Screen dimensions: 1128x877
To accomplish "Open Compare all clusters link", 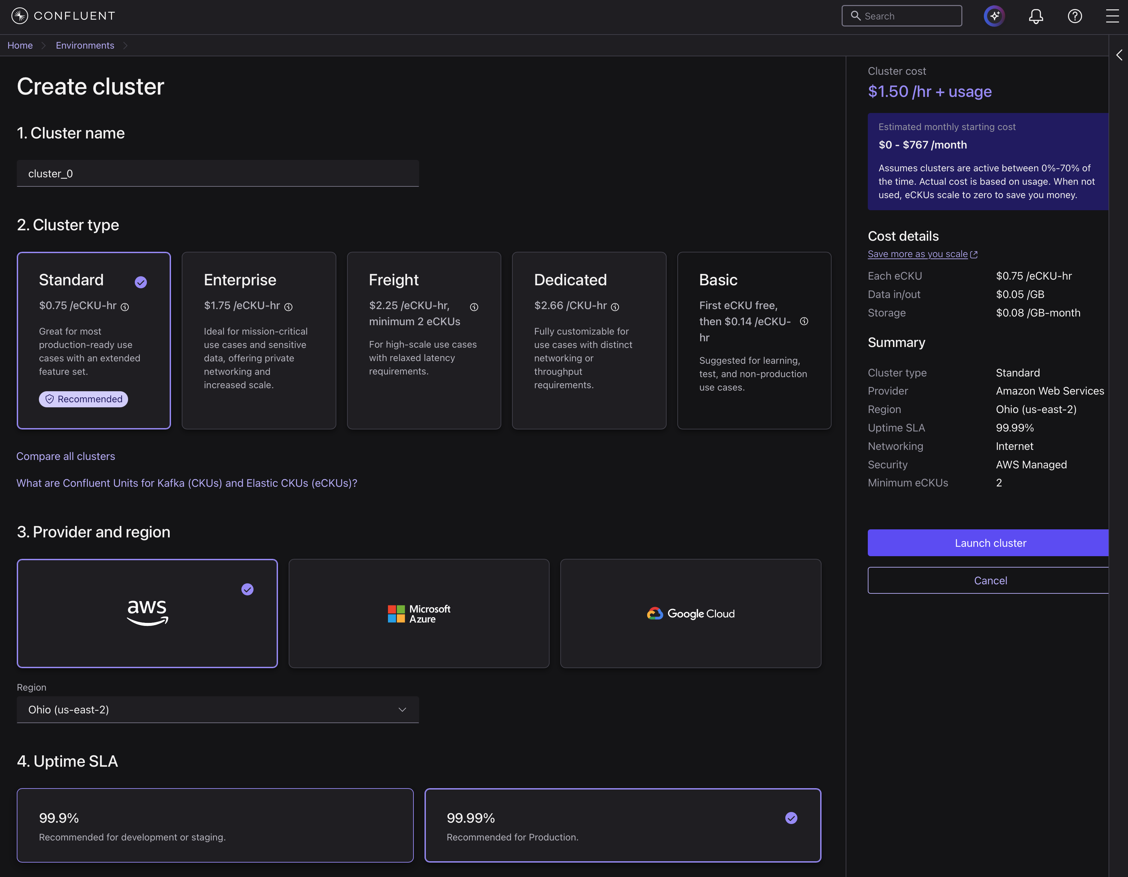I will coord(66,456).
